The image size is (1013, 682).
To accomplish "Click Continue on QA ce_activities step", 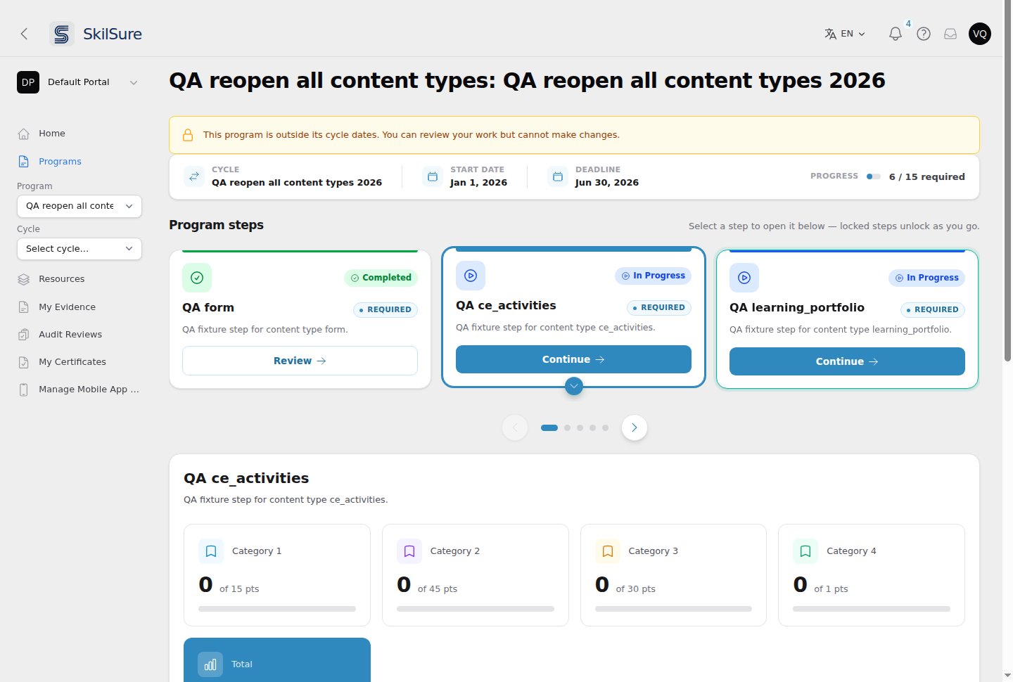I will [573, 359].
